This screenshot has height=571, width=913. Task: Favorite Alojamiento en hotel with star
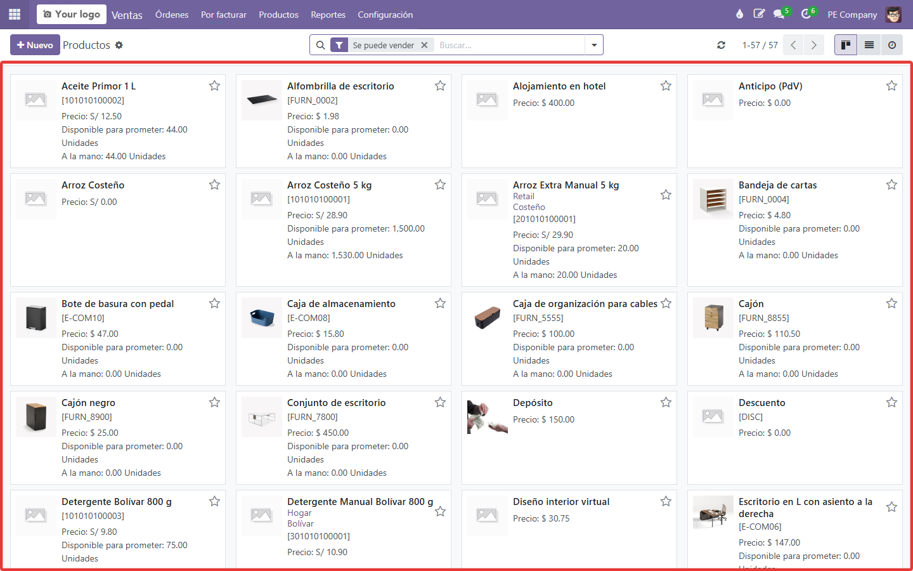666,86
